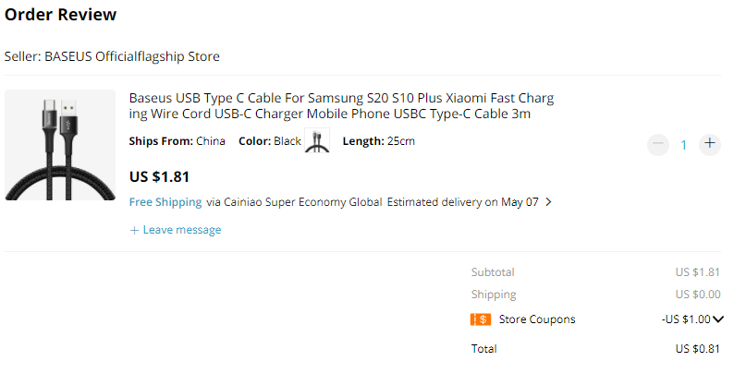Click the black color variant swatch
The height and width of the screenshot is (373, 734).
pyautogui.click(x=317, y=140)
